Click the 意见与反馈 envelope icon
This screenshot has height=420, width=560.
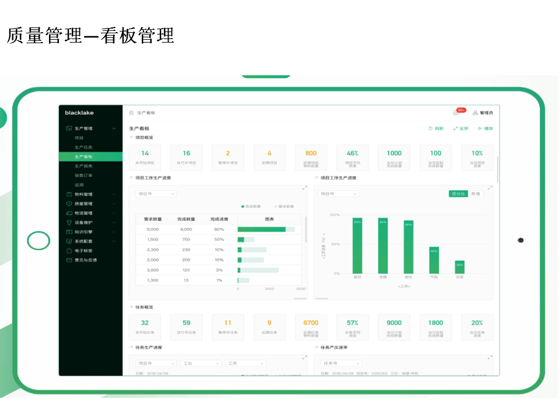click(69, 260)
